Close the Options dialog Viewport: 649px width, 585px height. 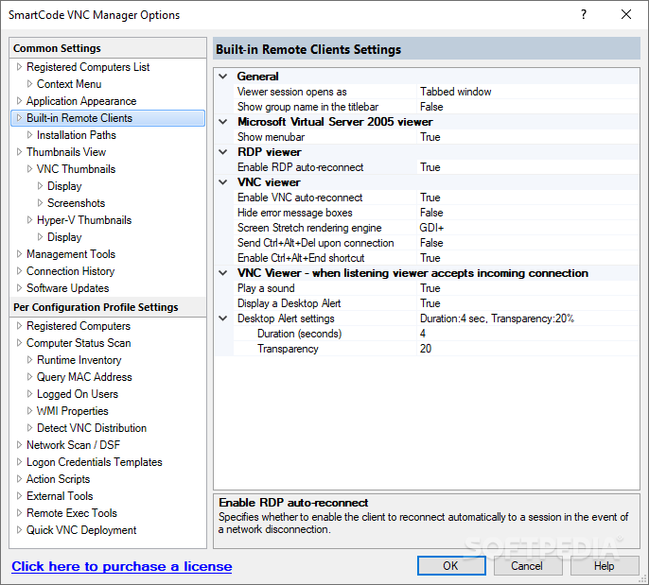tap(626, 14)
